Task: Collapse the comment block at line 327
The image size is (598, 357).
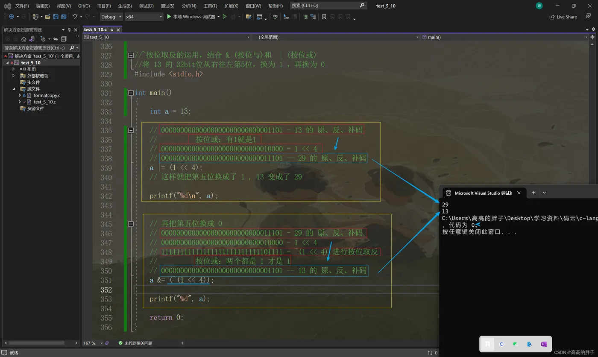Action: (131, 55)
